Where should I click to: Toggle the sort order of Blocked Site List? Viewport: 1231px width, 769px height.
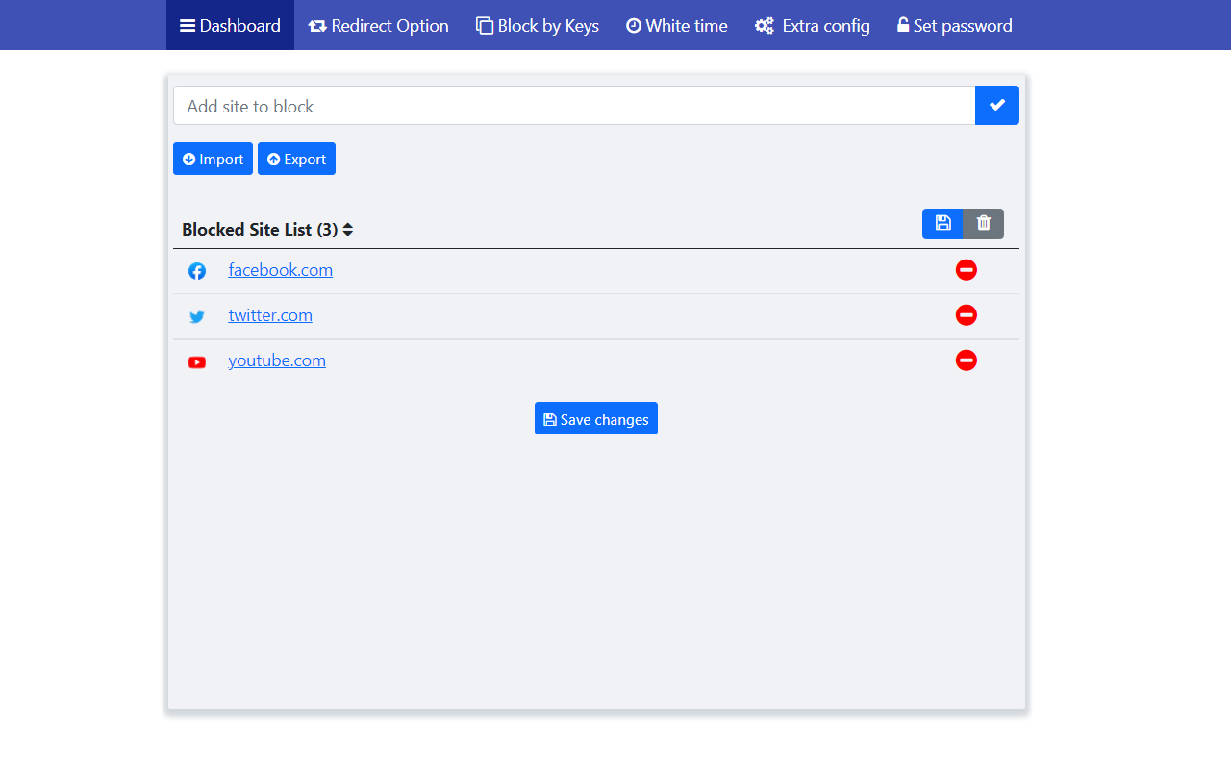pyautogui.click(x=347, y=230)
